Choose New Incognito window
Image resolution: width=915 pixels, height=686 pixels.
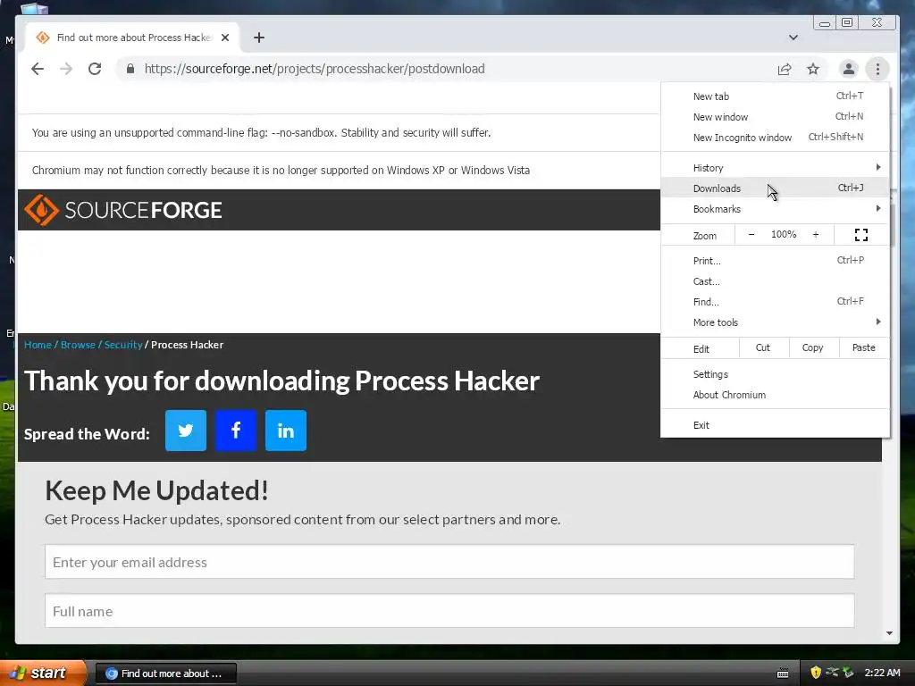775,137
